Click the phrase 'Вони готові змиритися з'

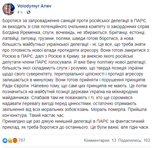125,50
